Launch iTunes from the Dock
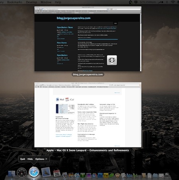 77,175
